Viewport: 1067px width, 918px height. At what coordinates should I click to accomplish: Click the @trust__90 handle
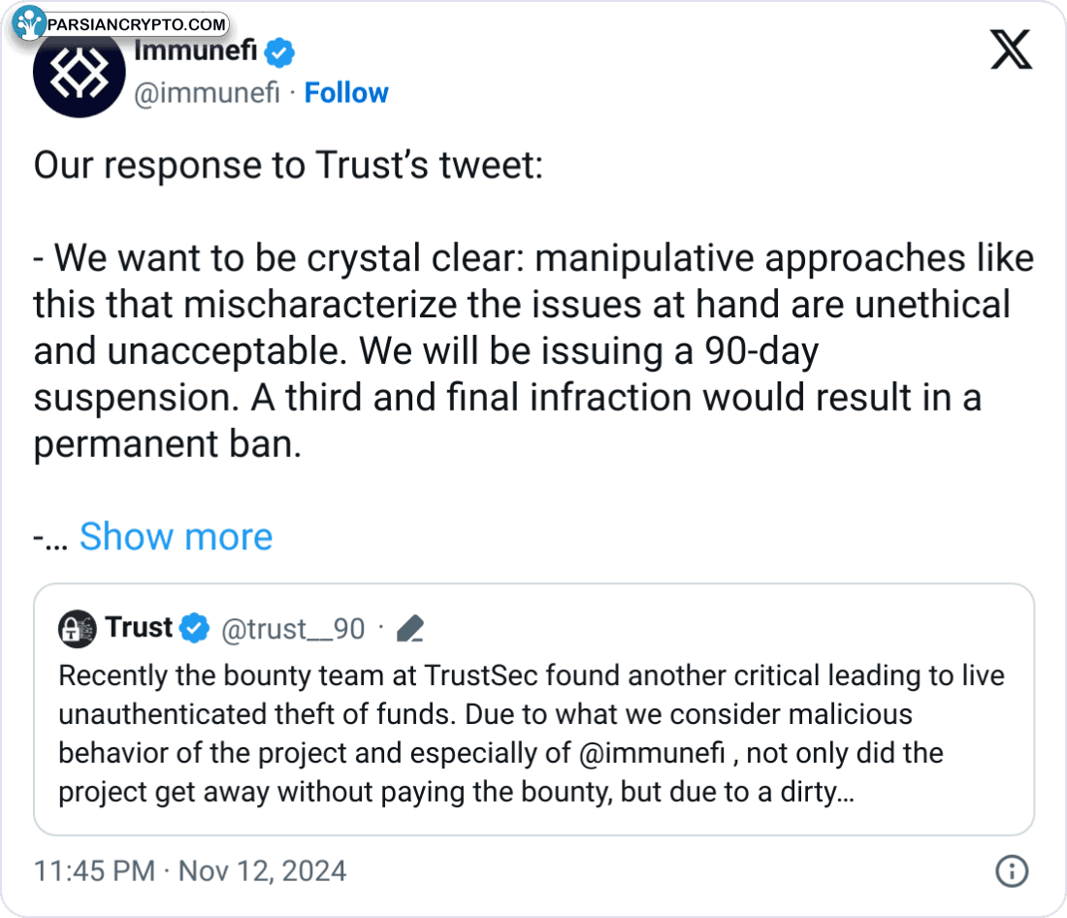[x=293, y=630]
